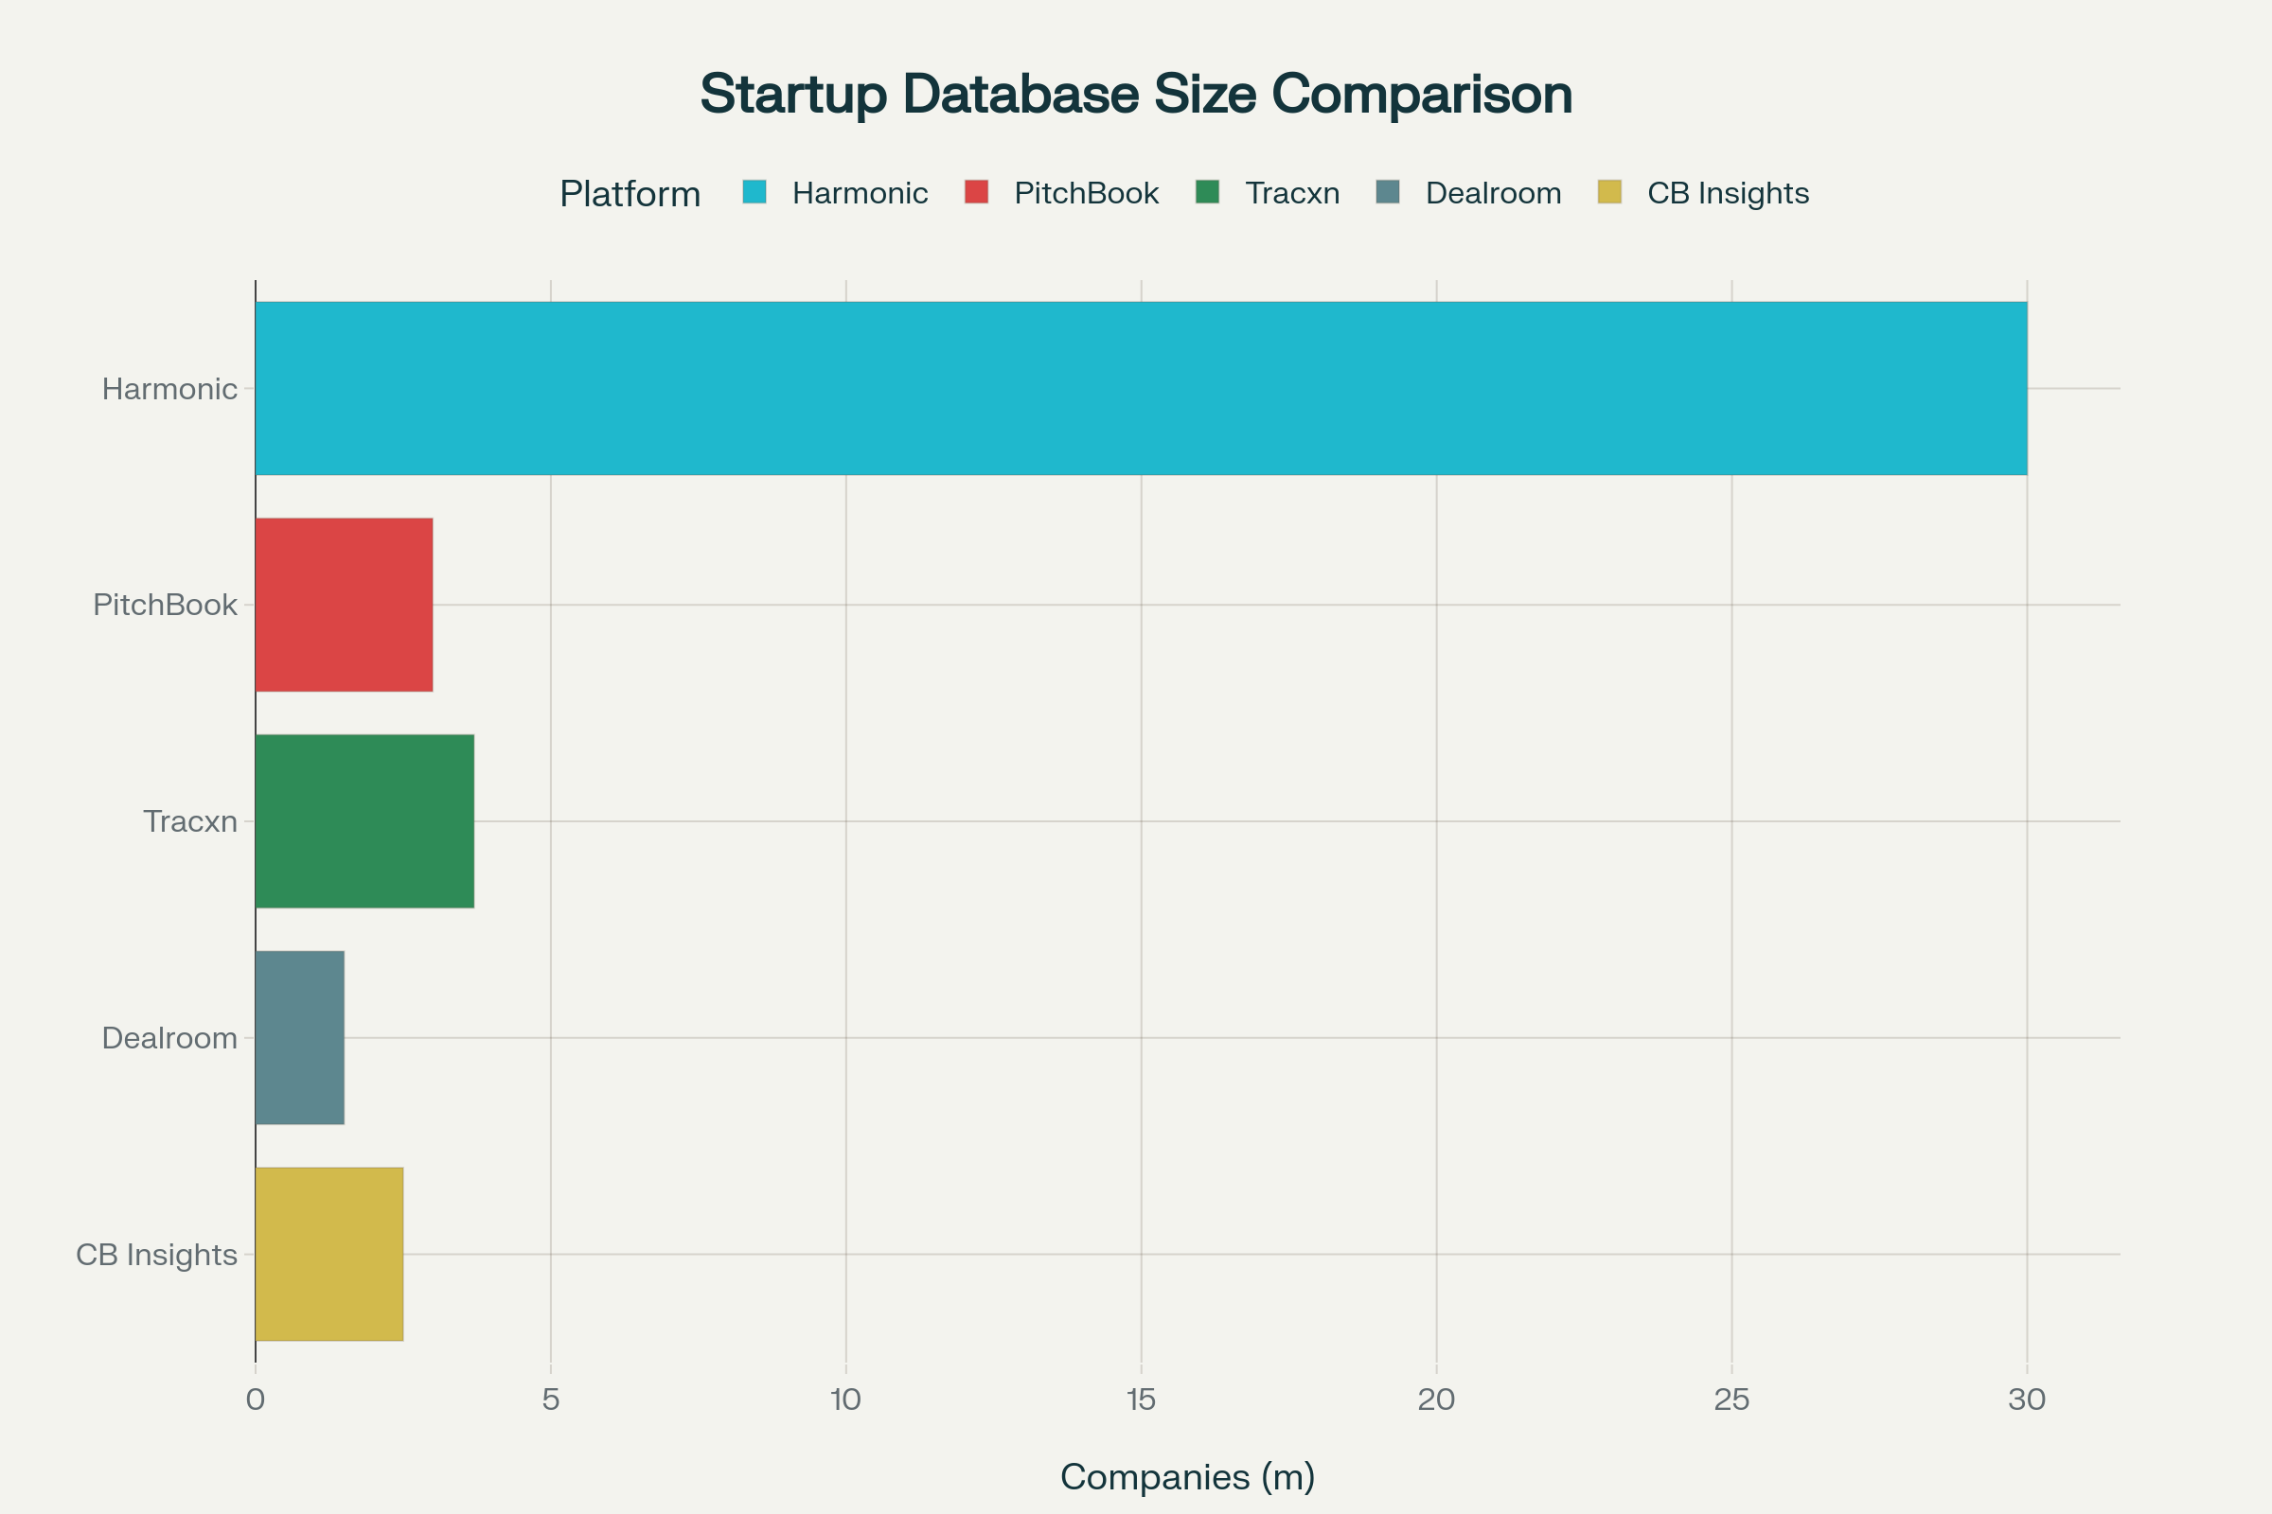Click the Tracxn green legend swatch
The image size is (2272, 1514).
(x=1208, y=192)
